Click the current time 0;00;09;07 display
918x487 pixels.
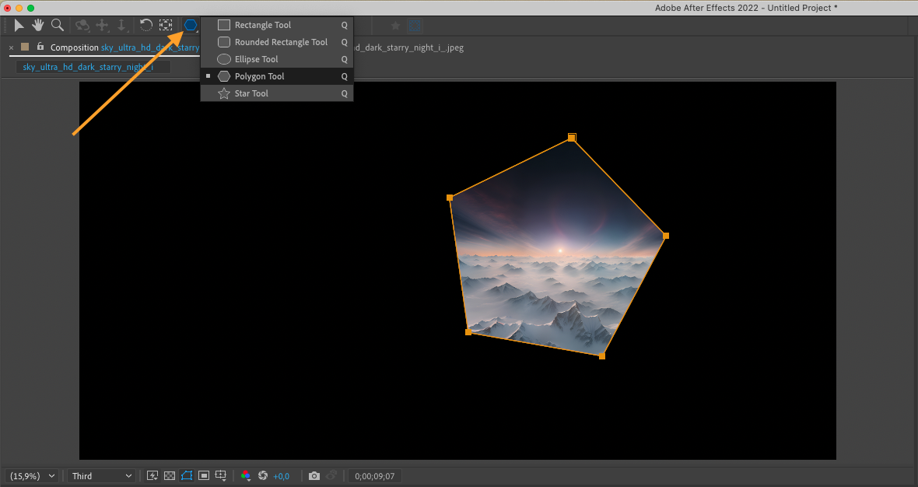374,476
